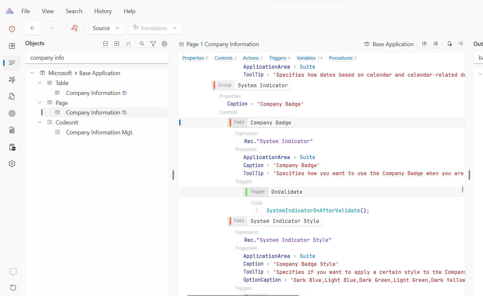Open the target icon view in left sidebar
Viewport: 483px width, 296px height.
pos(12,113)
